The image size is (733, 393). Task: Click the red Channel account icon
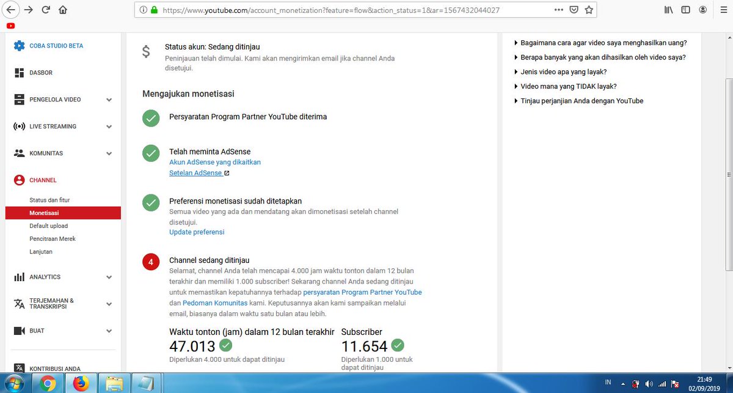(x=19, y=180)
